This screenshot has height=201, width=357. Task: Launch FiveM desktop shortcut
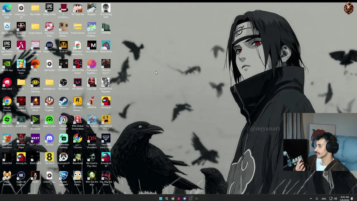coord(21,47)
